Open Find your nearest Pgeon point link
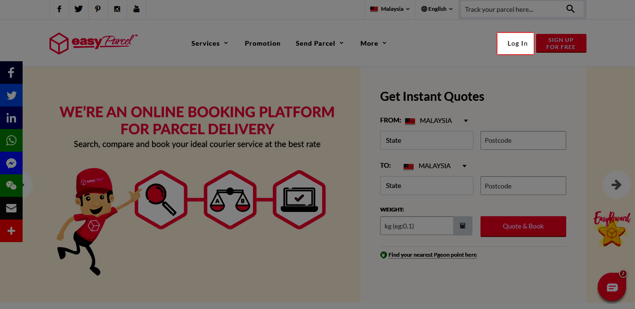 click(x=432, y=255)
